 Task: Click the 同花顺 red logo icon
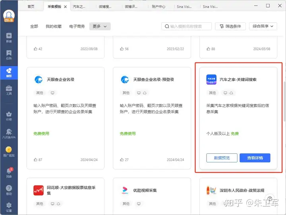pyautogui.click(x=39, y=190)
